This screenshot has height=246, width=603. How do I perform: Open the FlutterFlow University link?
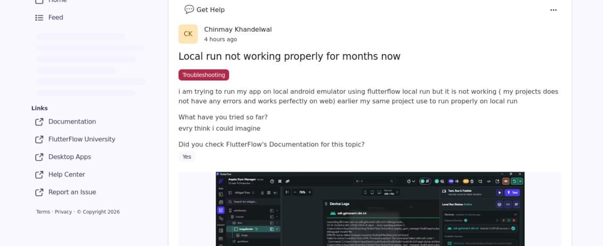tap(82, 139)
